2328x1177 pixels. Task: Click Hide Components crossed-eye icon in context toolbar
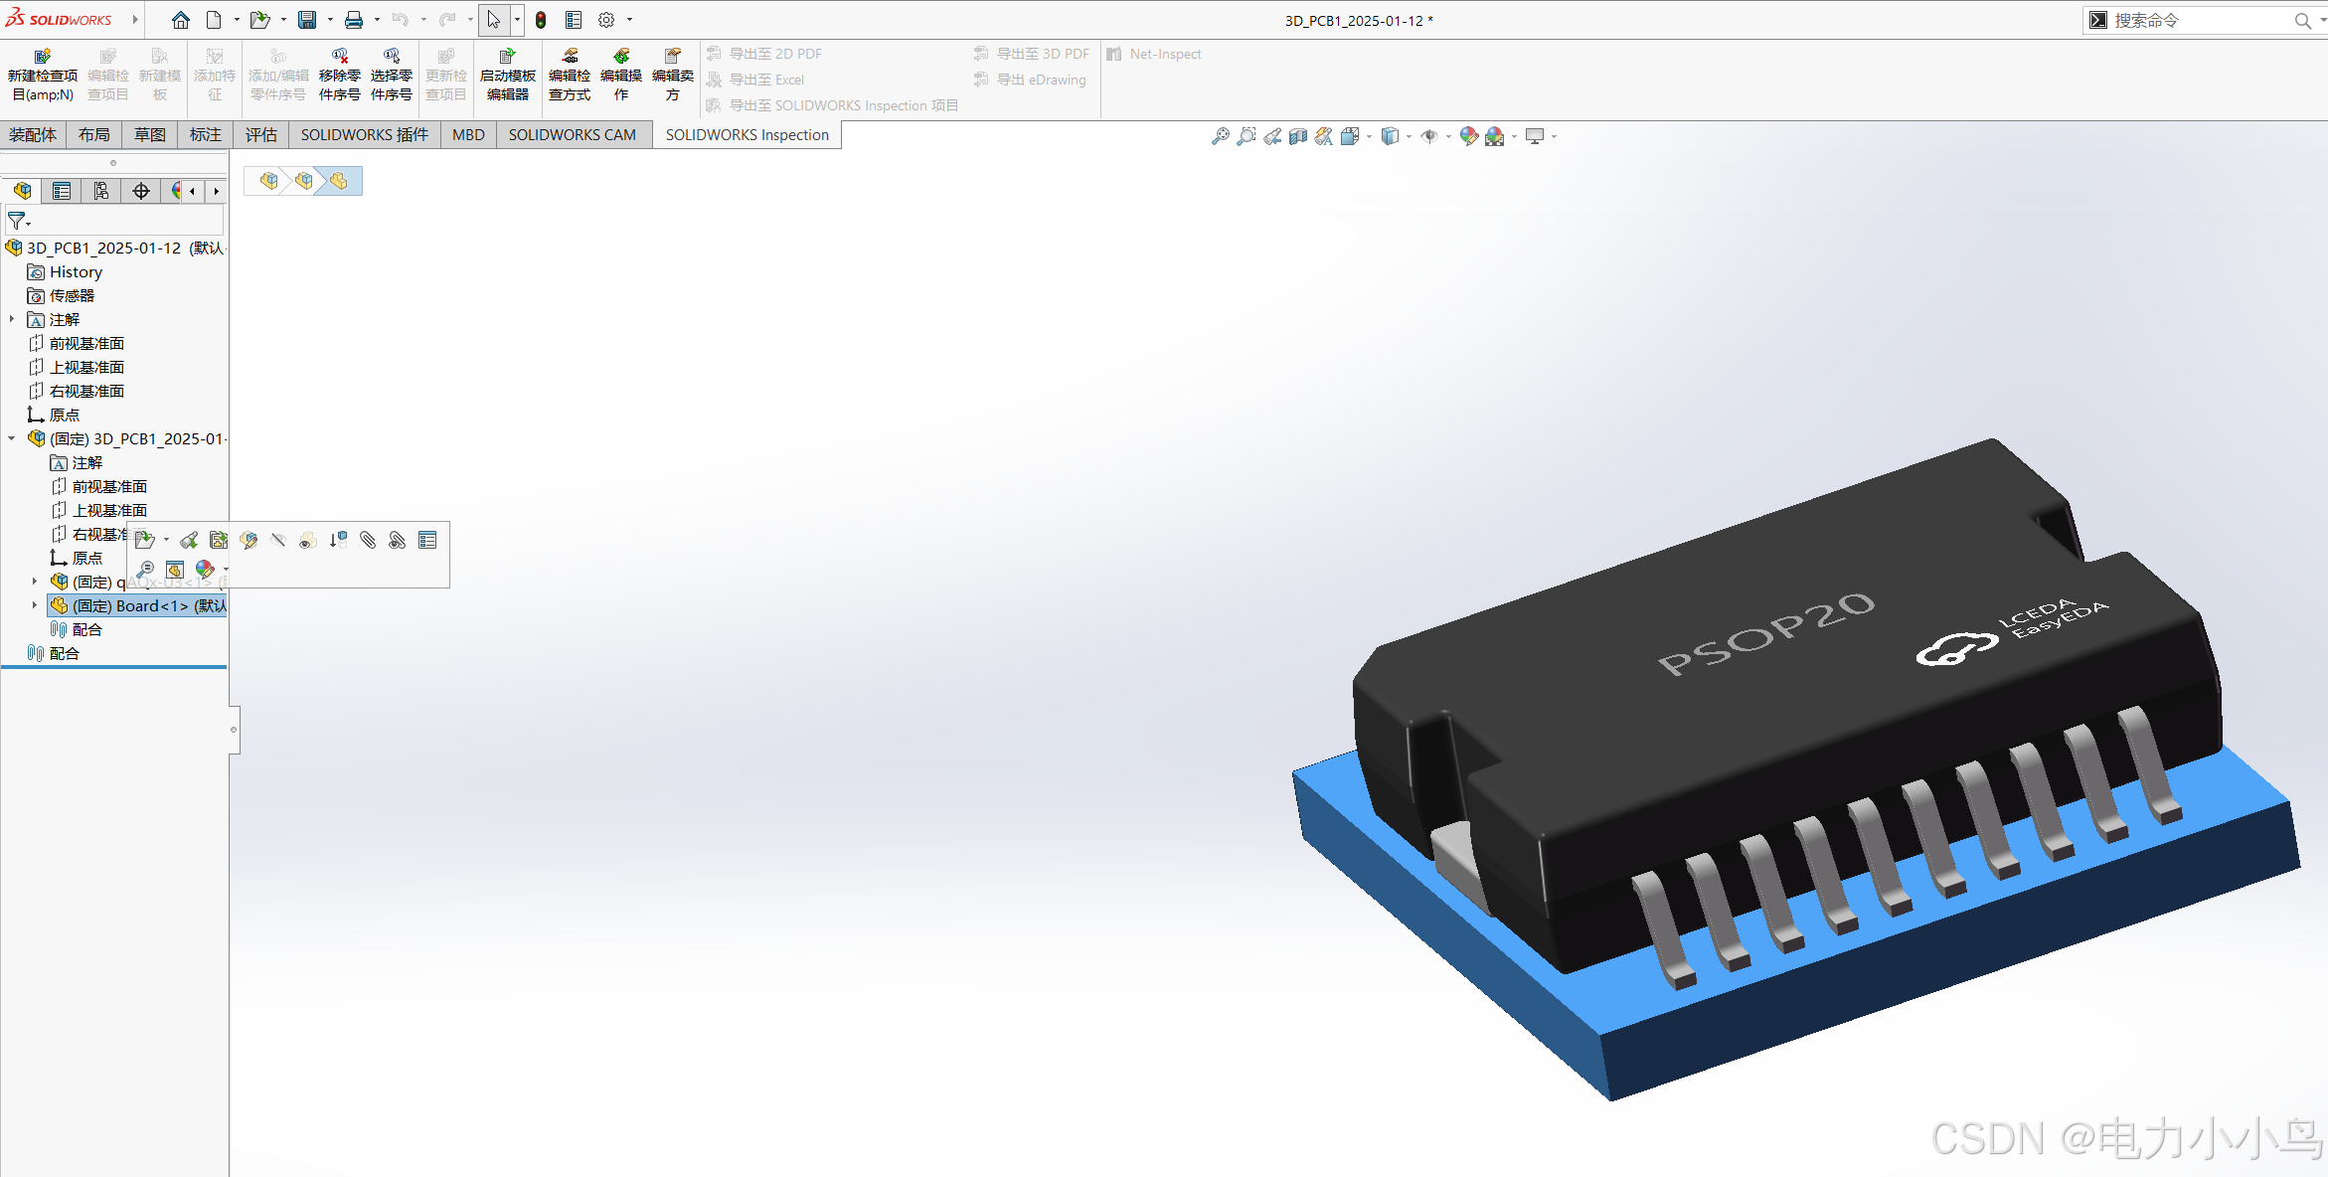pos(278,540)
